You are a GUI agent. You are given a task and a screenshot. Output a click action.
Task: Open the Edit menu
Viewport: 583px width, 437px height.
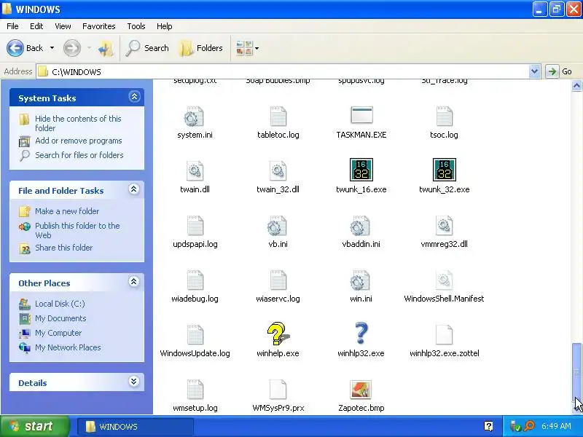(x=36, y=26)
